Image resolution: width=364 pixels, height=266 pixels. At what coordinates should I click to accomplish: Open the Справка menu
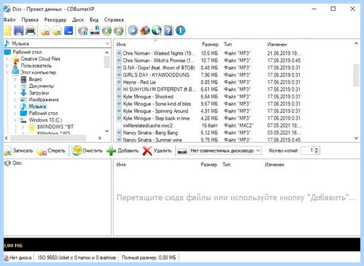[114, 20]
